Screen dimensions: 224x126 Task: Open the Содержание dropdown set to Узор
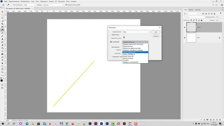coord(135,32)
